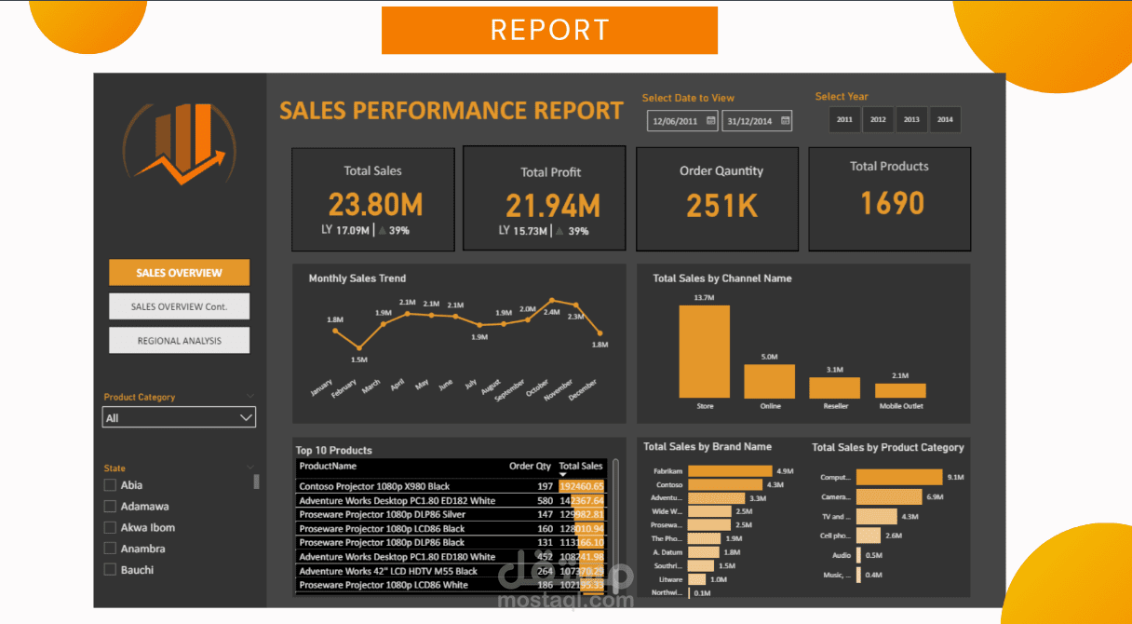Collapse the Product Category filter header
The width and height of the screenshot is (1132, 624).
point(249,395)
